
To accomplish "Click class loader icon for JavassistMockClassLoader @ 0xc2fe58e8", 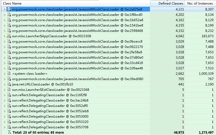I will tap(9, 52).
